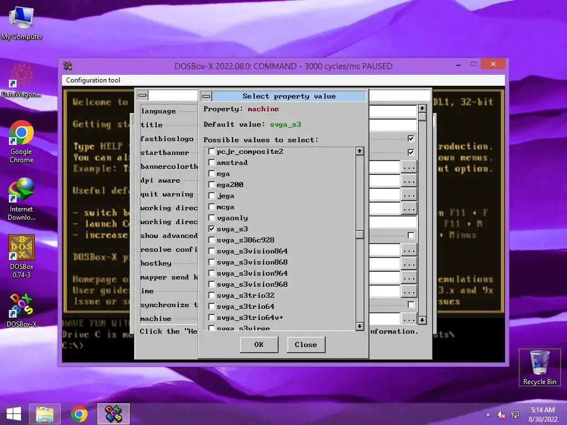Image resolution: width=567 pixels, height=425 pixels.
Task: Check the ega option
Action: 212,173
